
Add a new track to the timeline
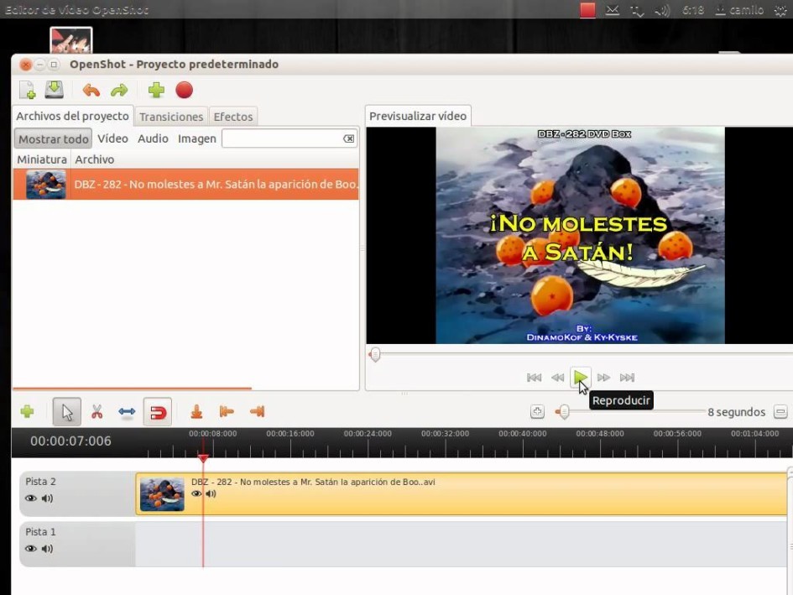click(x=27, y=411)
